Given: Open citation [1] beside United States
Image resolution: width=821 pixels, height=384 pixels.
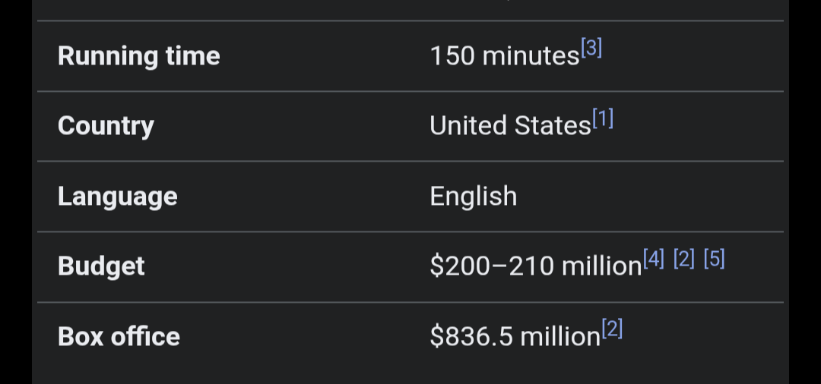Looking at the screenshot, I should click(x=603, y=118).
